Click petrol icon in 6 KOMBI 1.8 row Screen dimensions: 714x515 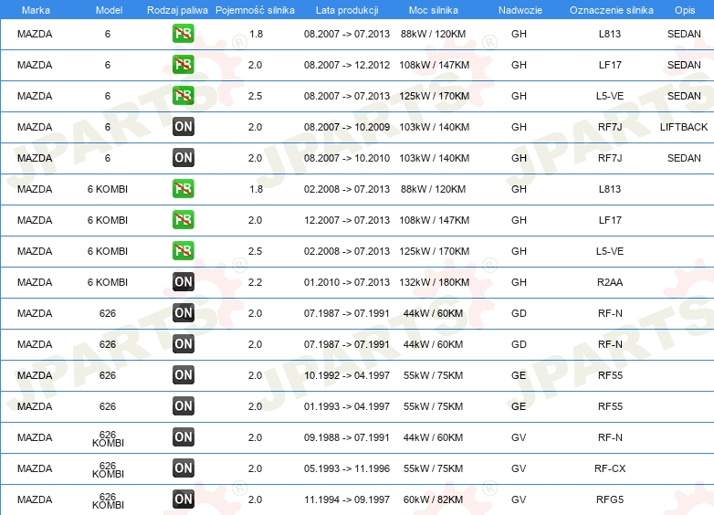pos(183,188)
